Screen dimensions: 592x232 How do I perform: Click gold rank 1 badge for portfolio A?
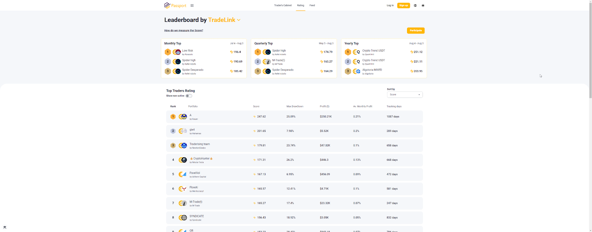(x=173, y=117)
